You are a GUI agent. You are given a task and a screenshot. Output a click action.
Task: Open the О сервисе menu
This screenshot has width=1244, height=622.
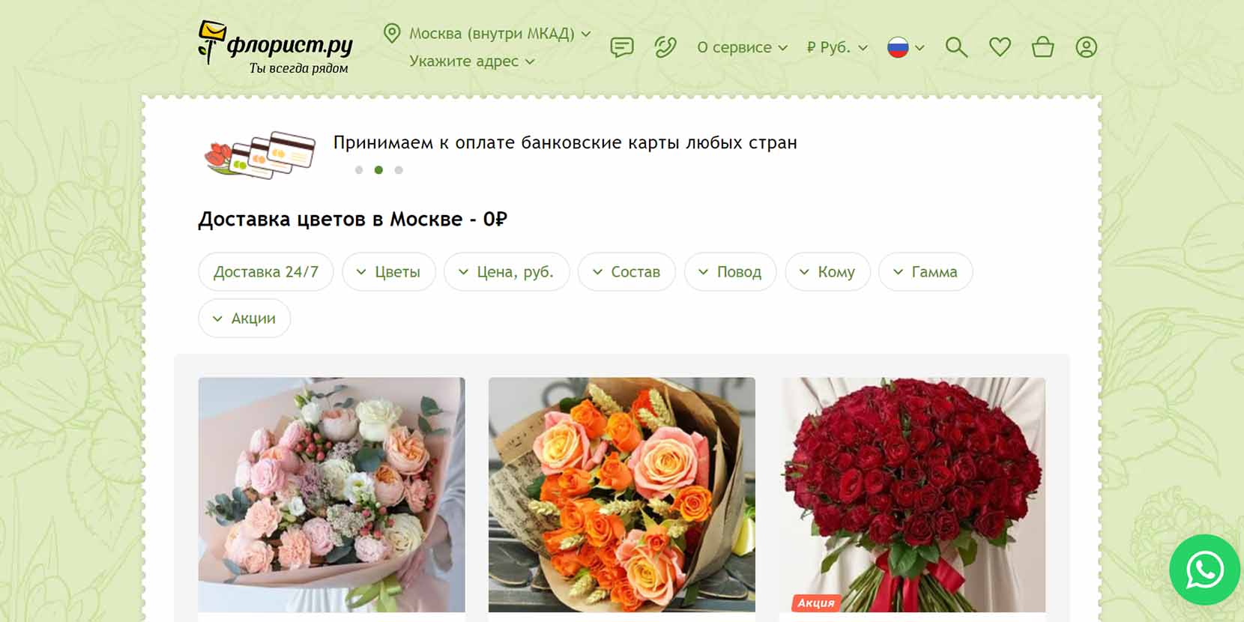click(x=742, y=47)
